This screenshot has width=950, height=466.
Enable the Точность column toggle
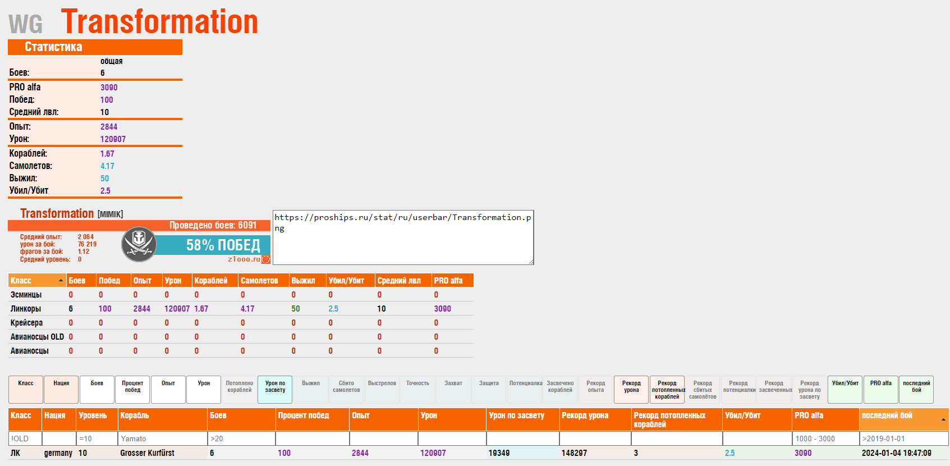(x=417, y=389)
